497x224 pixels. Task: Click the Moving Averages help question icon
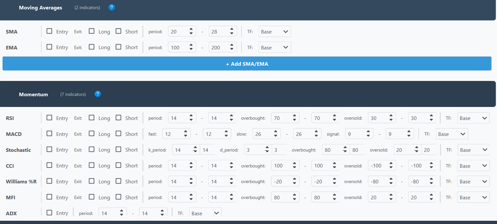click(x=112, y=7)
